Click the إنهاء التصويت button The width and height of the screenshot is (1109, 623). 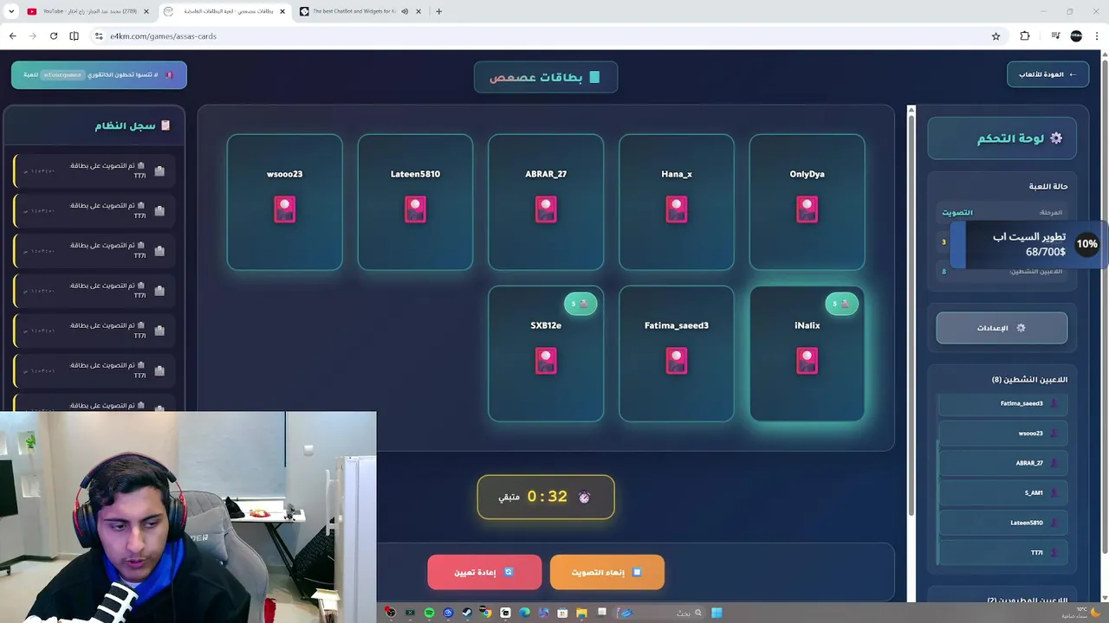coord(607,572)
